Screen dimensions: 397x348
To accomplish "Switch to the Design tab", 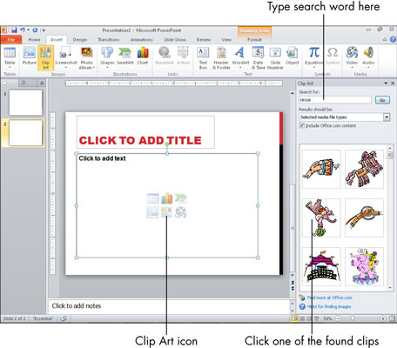I will 80,39.
